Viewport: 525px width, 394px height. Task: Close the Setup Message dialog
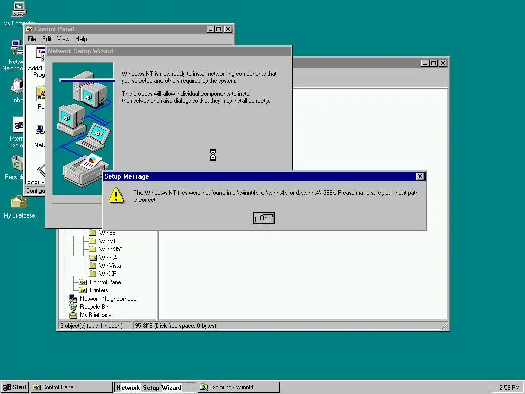tap(420, 176)
